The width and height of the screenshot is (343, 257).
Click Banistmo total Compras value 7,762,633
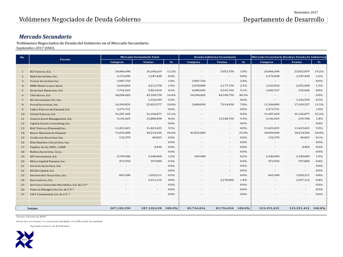[x=123, y=90]
